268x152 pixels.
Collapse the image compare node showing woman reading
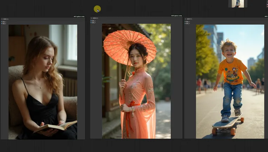point(2,19)
